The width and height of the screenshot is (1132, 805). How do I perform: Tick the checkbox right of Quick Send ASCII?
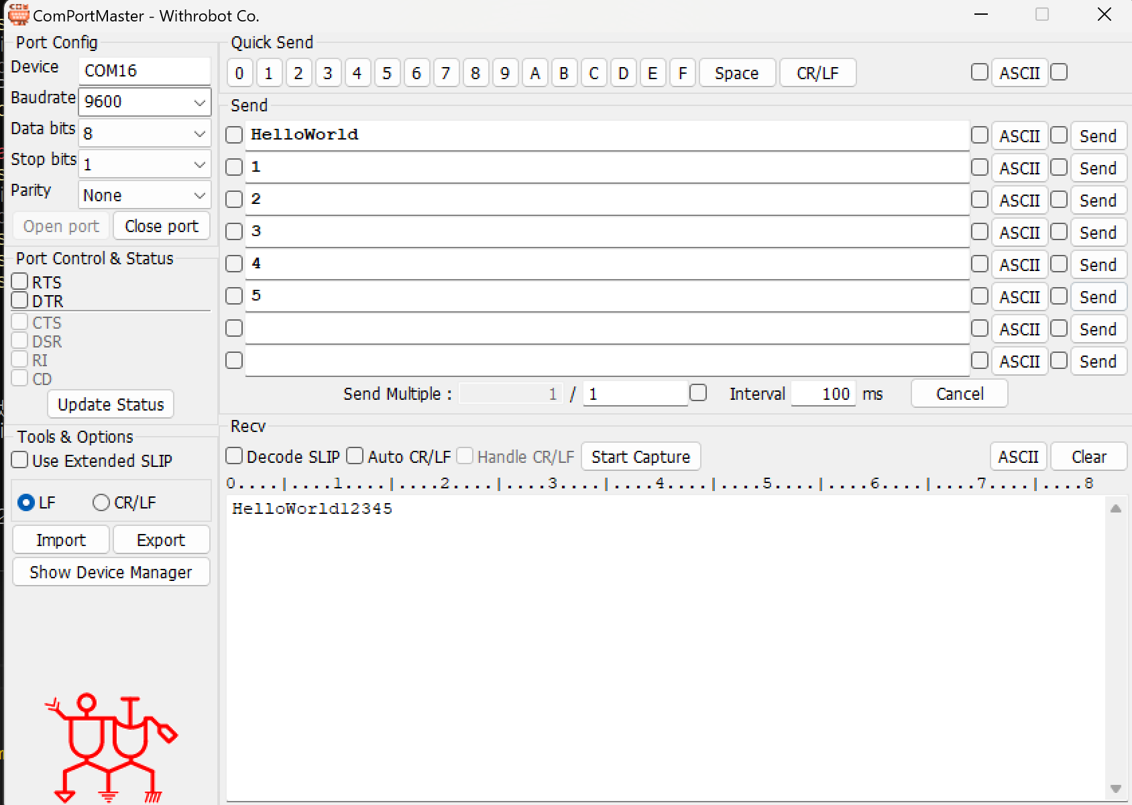click(x=1059, y=72)
